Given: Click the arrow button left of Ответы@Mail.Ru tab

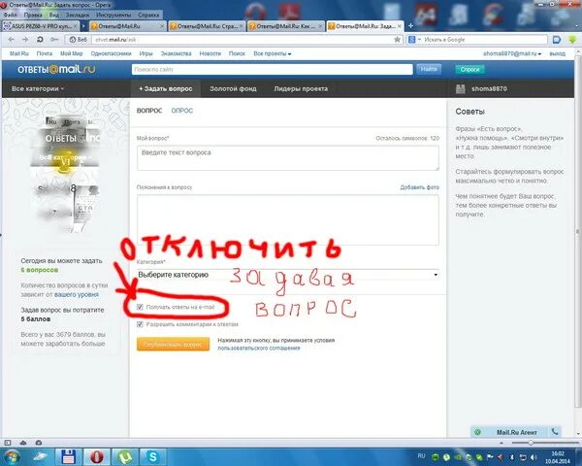Looking at the screenshot, I should 83,26.
